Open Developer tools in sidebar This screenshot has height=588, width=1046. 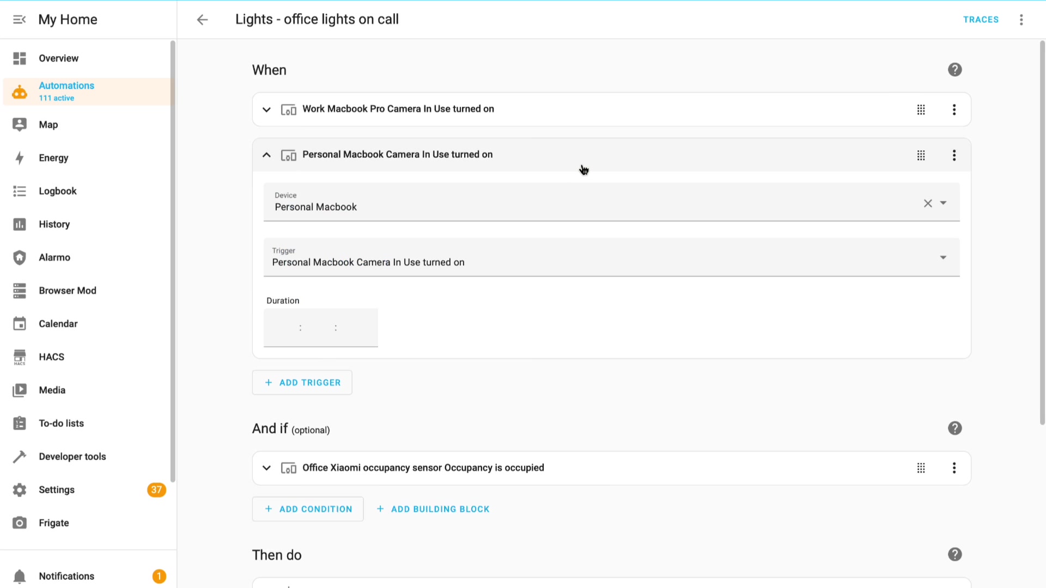click(72, 457)
